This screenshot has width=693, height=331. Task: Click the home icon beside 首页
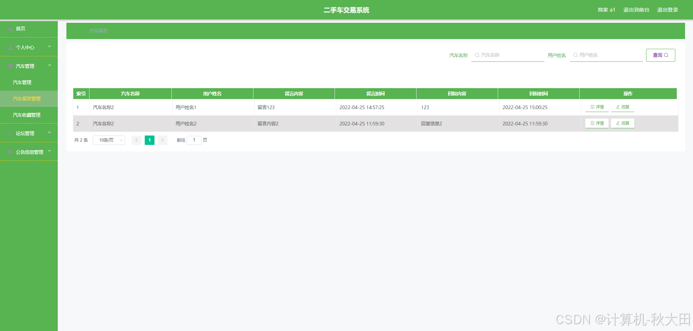point(10,29)
